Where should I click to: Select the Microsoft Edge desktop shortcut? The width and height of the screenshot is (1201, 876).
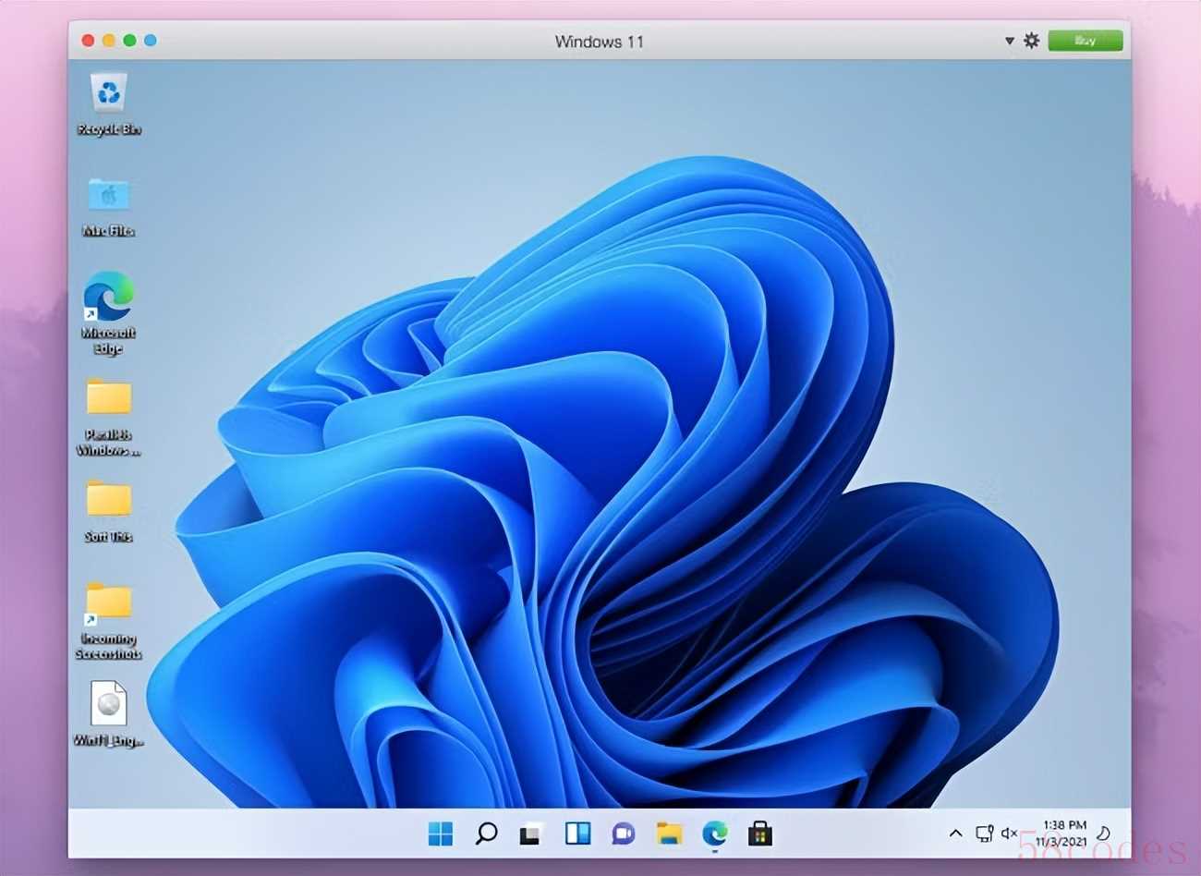coord(108,313)
